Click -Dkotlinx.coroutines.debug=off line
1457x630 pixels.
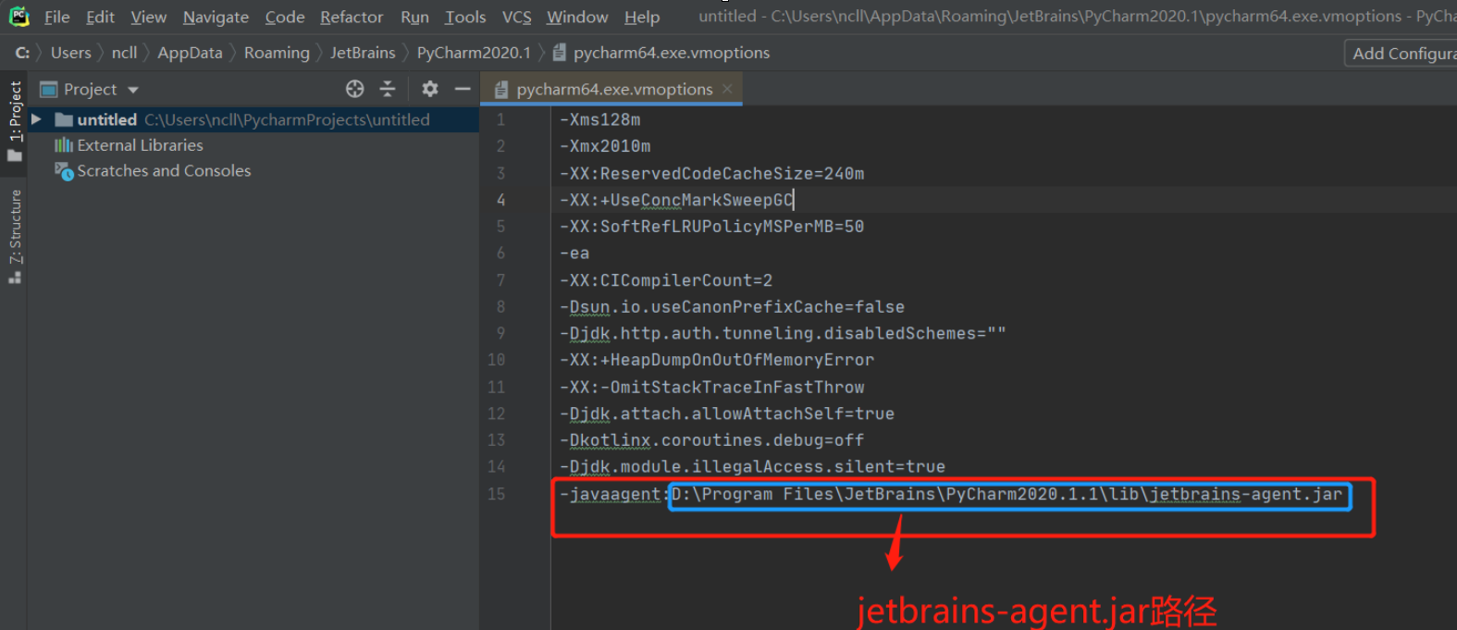[711, 440]
